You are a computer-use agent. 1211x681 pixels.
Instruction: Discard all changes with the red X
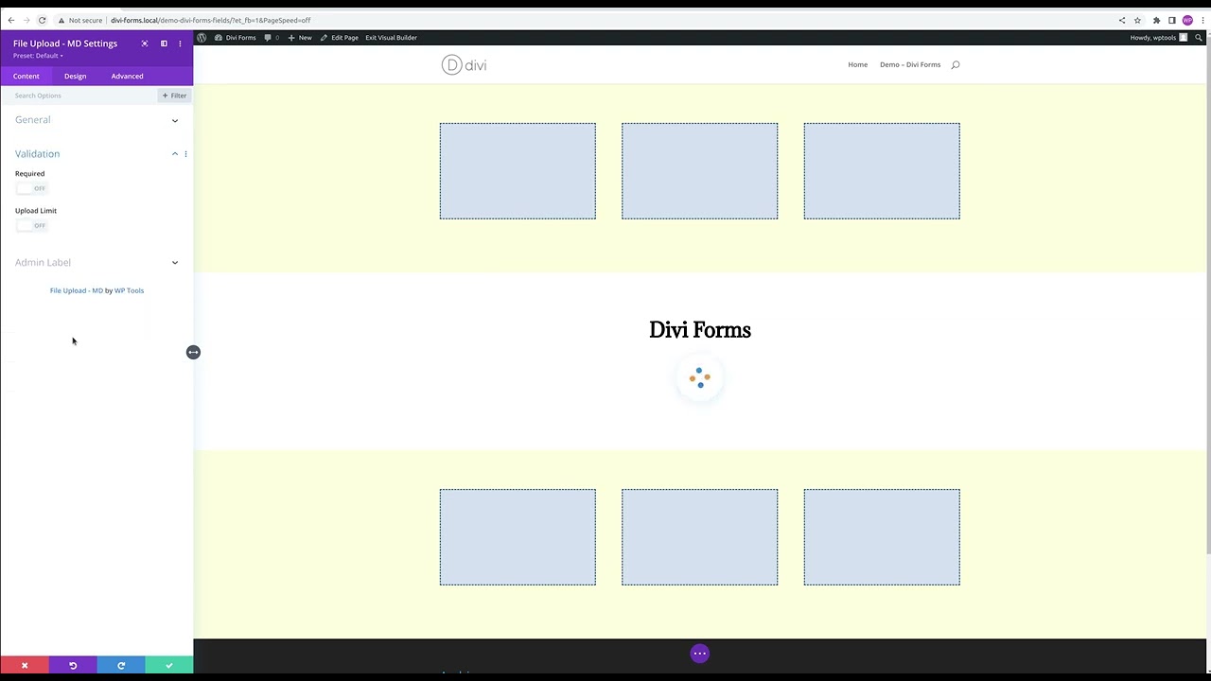click(25, 666)
